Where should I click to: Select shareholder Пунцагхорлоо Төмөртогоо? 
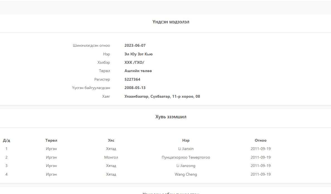pos(186,157)
